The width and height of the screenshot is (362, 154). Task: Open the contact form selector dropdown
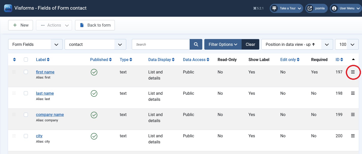[x=96, y=44]
